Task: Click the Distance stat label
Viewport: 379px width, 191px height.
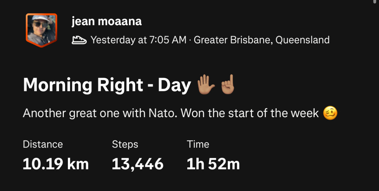Action: (43, 144)
